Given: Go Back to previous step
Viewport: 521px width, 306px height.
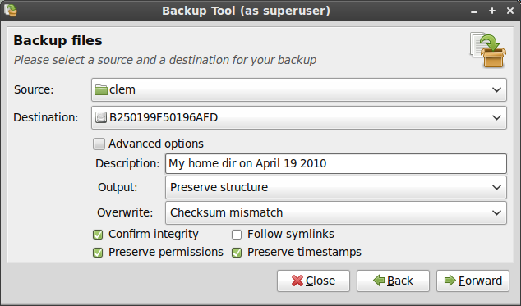Looking at the screenshot, I should 393,281.
